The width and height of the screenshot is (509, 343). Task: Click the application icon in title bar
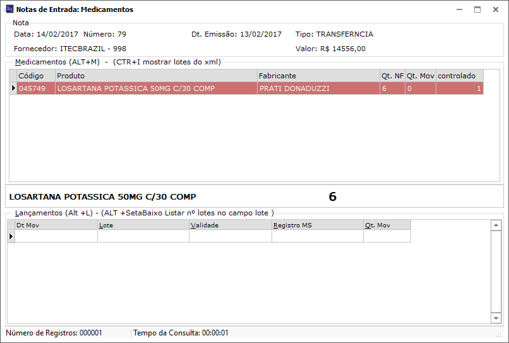pyautogui.click(x=9, y=9)
